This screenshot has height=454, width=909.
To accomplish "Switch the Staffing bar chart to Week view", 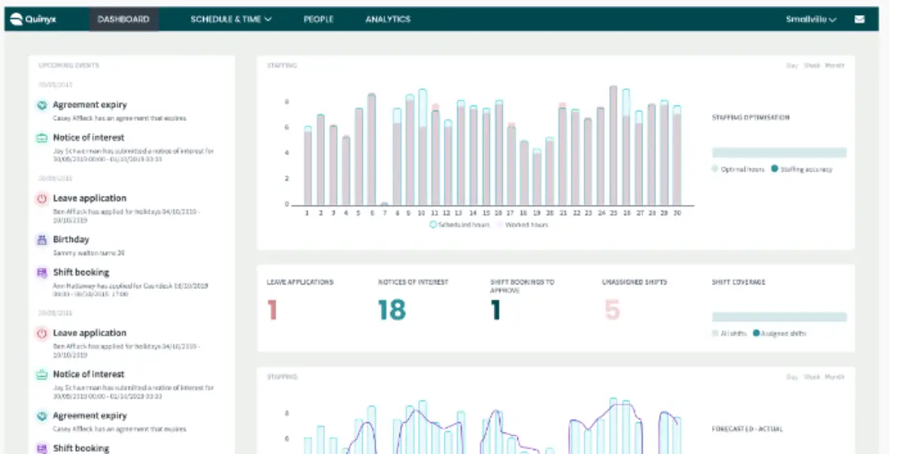I will point(812,66).
